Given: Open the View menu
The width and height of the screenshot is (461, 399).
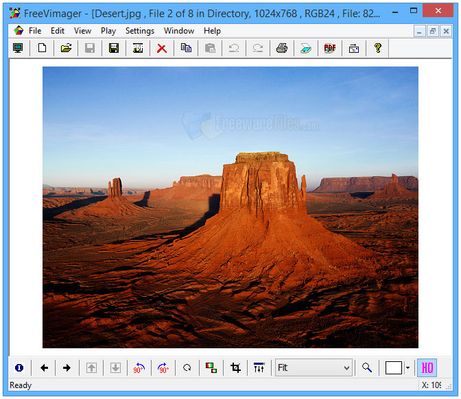Looking at the screenshot, I should [82, 31].
